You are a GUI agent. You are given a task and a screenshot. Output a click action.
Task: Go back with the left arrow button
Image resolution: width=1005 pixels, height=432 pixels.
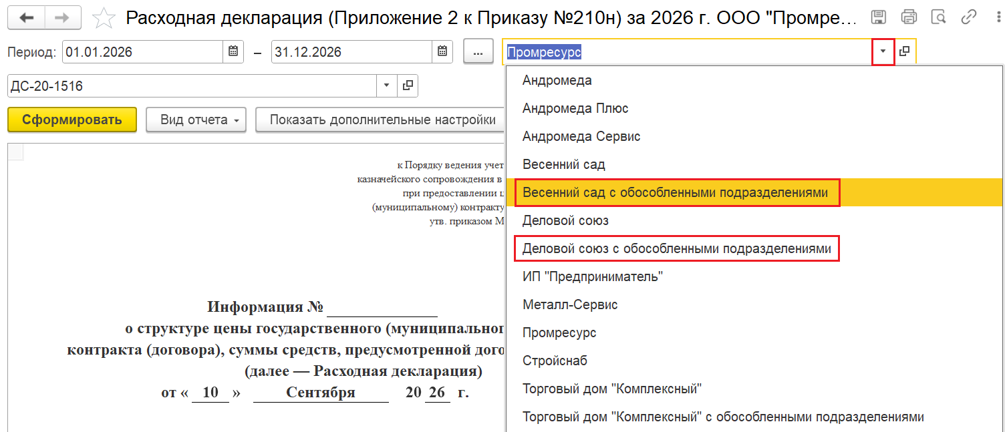27,18
